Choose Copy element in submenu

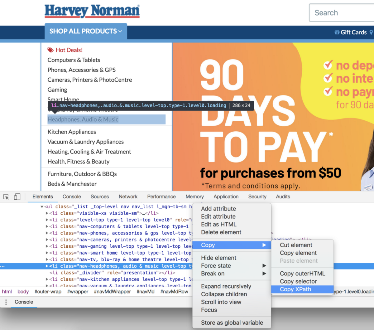coord(302,253)
